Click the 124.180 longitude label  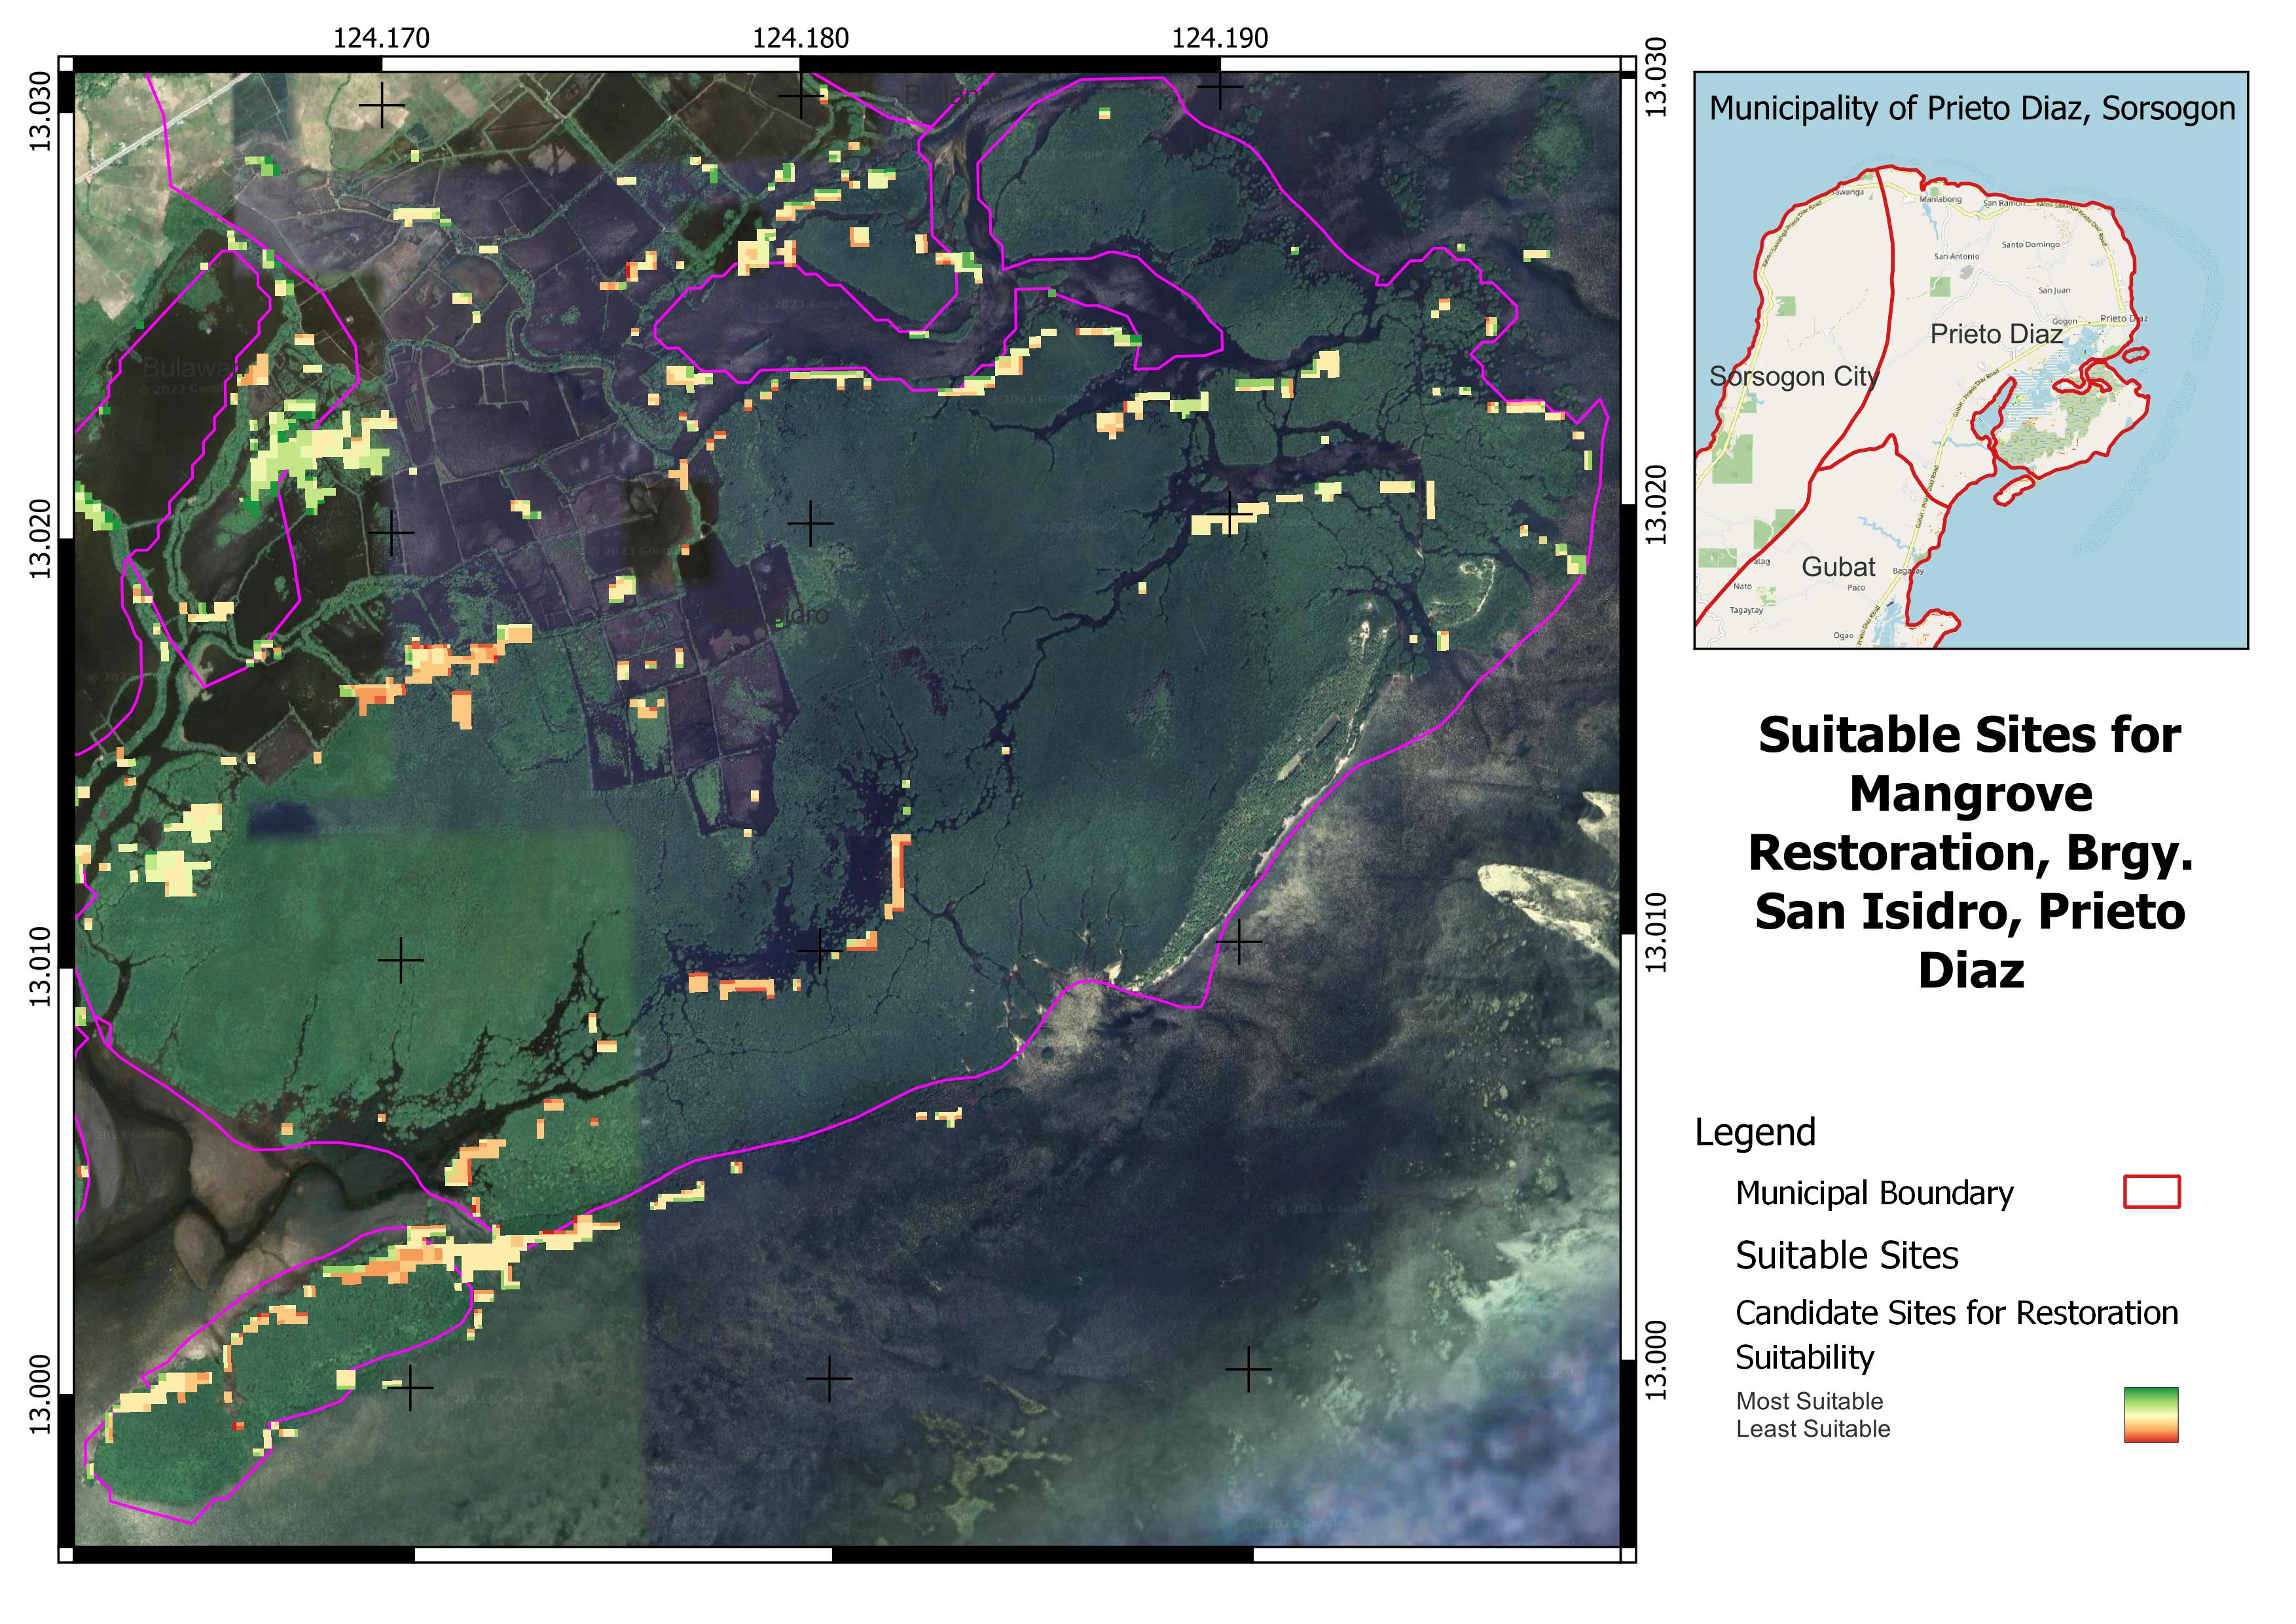[800, 38]
